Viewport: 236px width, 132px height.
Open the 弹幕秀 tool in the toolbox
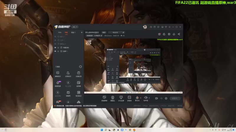tap(68, 94)
